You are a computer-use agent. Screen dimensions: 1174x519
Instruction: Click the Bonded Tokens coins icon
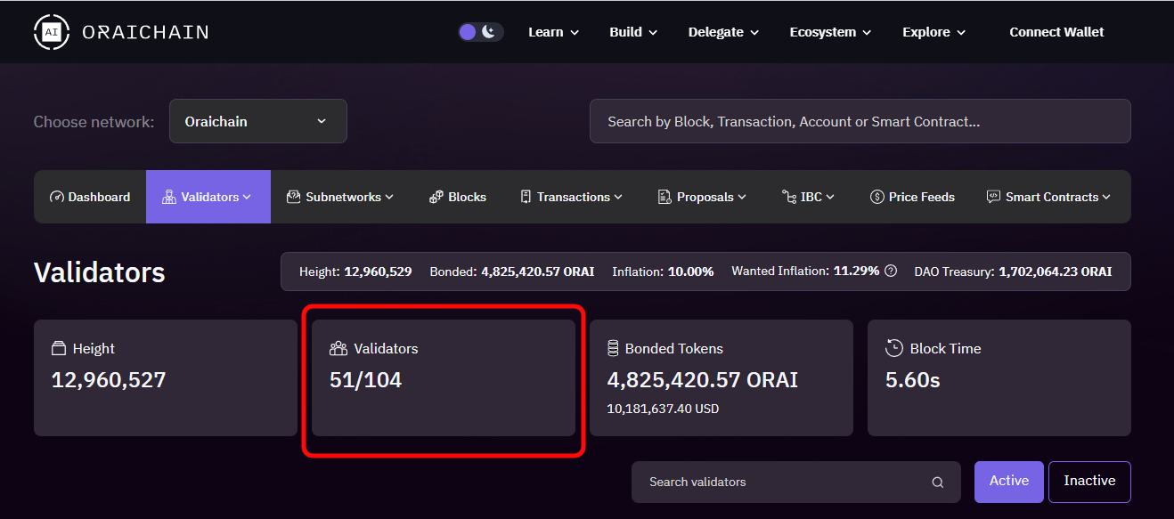click(x=614, y=348)
